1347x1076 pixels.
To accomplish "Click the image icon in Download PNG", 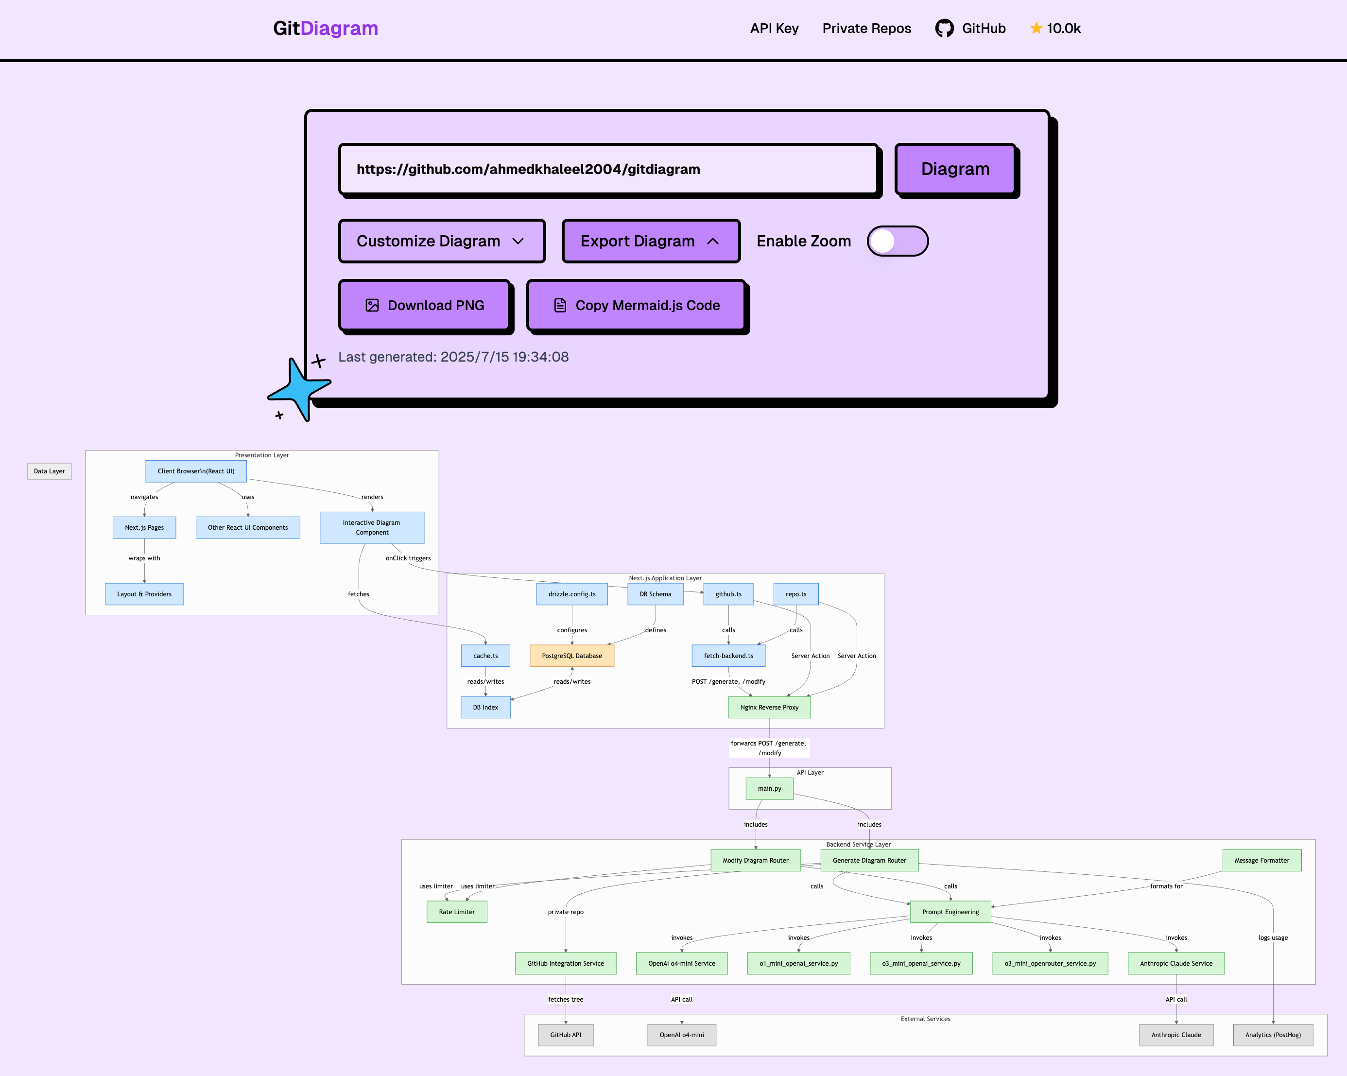I will click(x=372, y=305).
